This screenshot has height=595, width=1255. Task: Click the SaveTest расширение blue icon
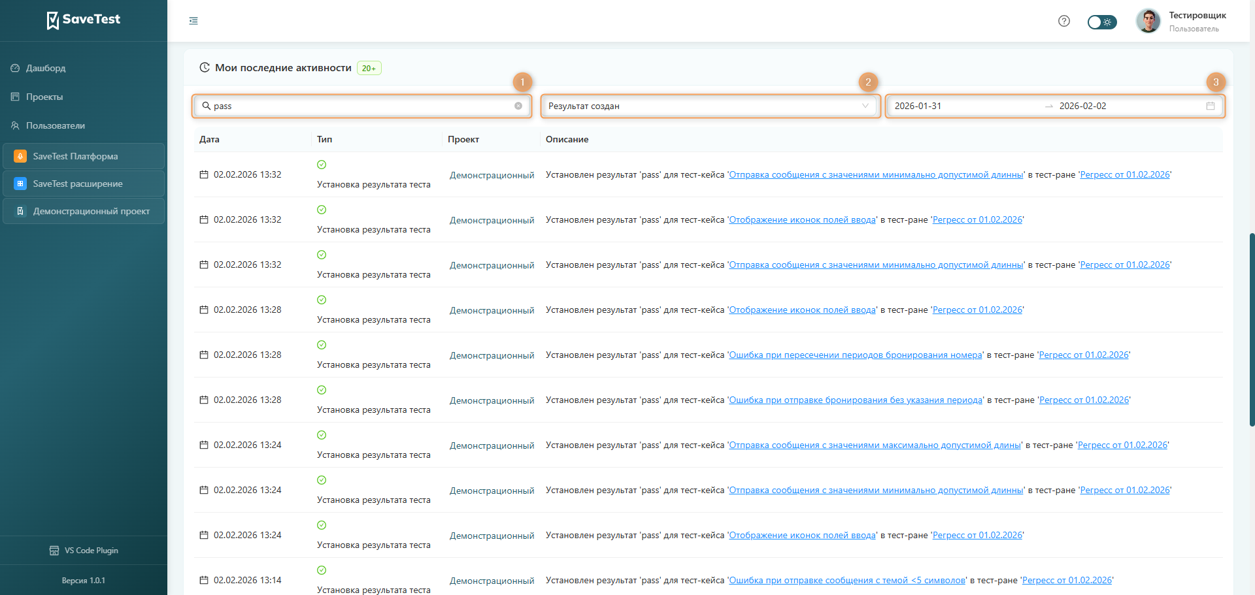pyautogui.click(x=20, y=184)
